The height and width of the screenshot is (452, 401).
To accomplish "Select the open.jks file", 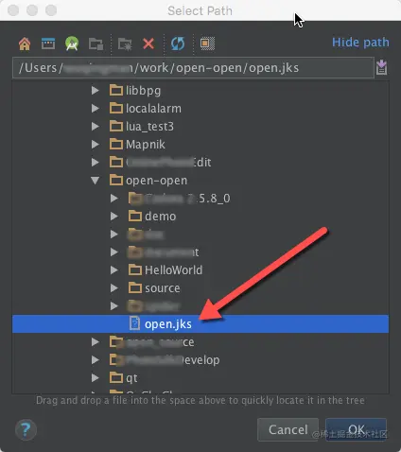I will [x=200, y=323].
